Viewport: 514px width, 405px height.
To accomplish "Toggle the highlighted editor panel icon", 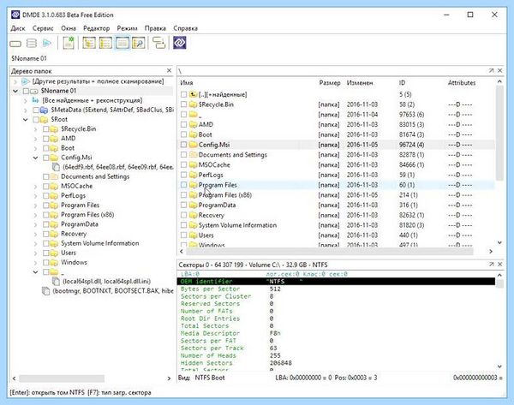I will coord(123,43).
